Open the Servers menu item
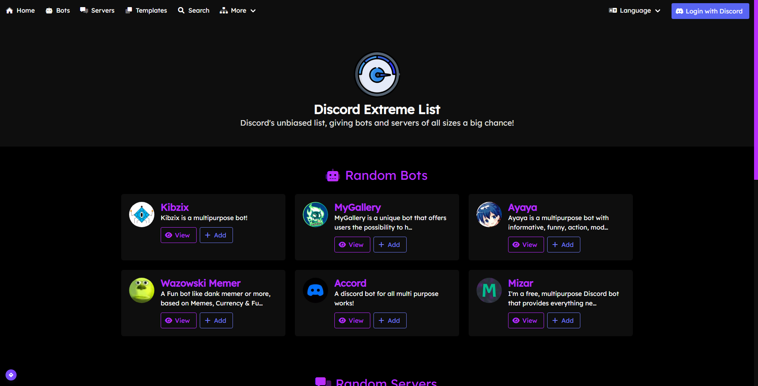Screen dimensions: 758x386 click(x=97, y=11)
